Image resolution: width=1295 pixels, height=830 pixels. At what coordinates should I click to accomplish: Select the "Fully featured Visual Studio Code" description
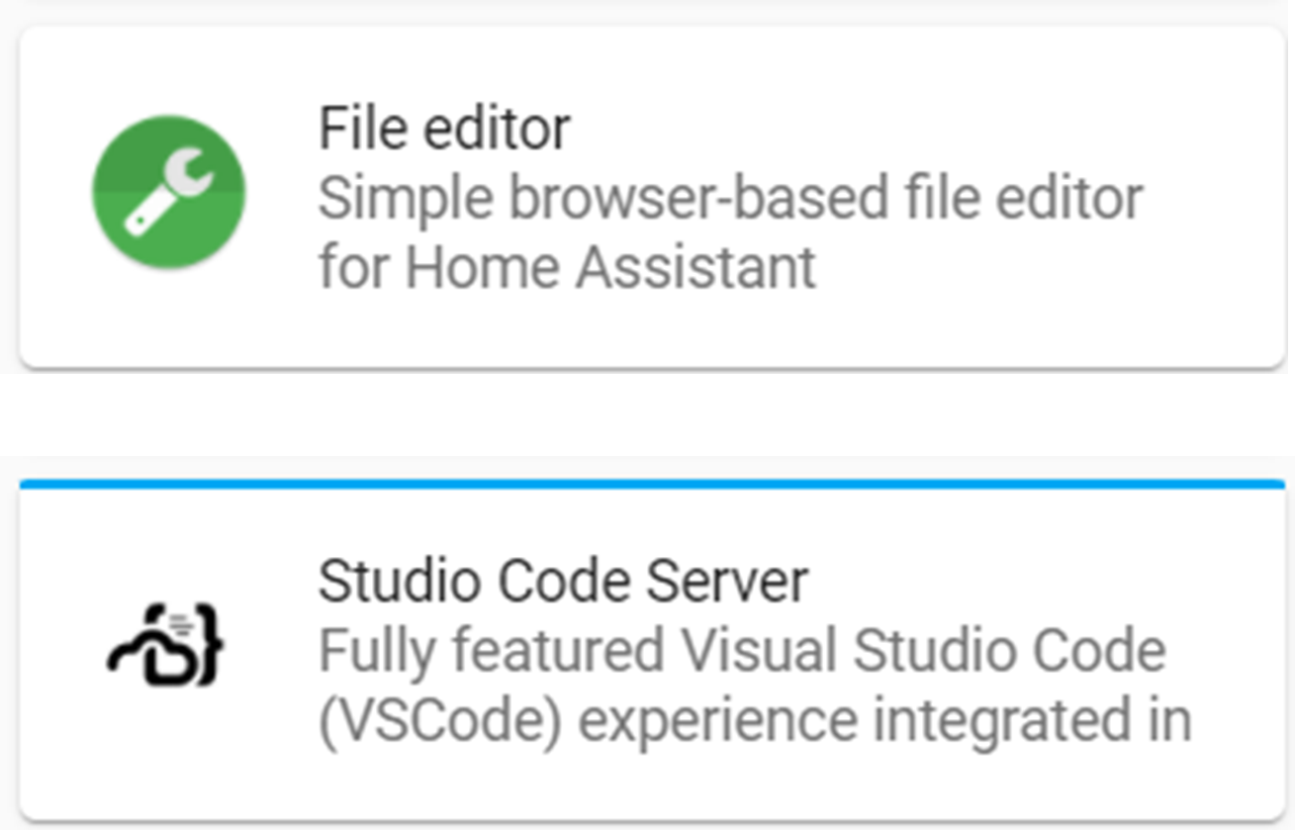(742, 651)
